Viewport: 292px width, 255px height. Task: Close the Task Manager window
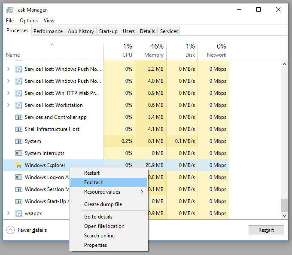[278, 10]
